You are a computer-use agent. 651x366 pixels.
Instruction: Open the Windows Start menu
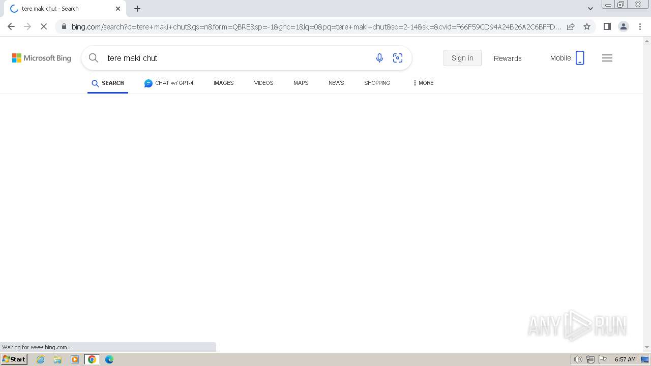coord(14,359)
